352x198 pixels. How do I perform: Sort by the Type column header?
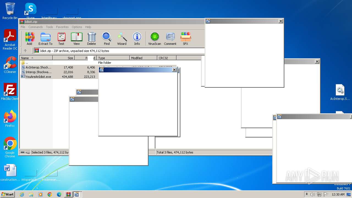(x=113, y=58)
